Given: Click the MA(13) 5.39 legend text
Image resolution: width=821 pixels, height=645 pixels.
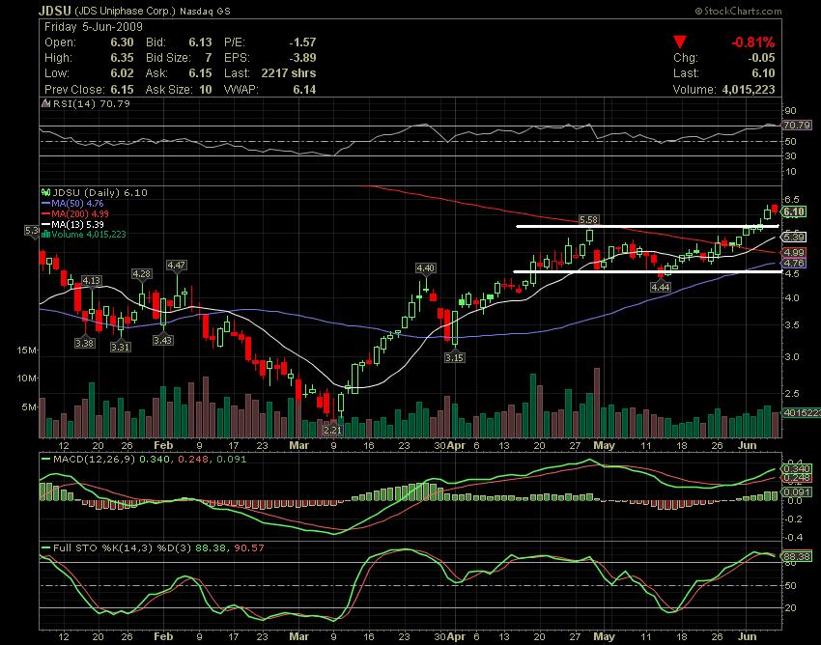Looking at the screenshot, I should point(77,224).
